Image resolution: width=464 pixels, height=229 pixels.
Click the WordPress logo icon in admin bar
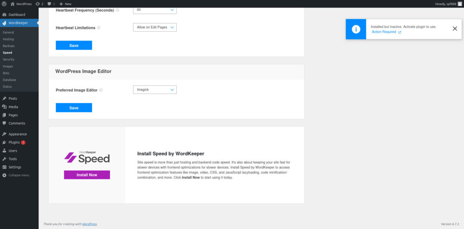tap(4, 4)
